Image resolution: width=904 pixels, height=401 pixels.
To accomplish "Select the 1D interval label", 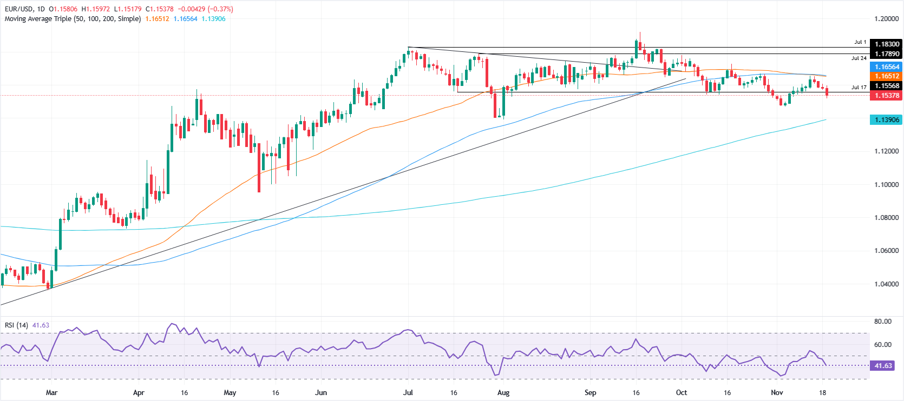I will pos(41,9).
